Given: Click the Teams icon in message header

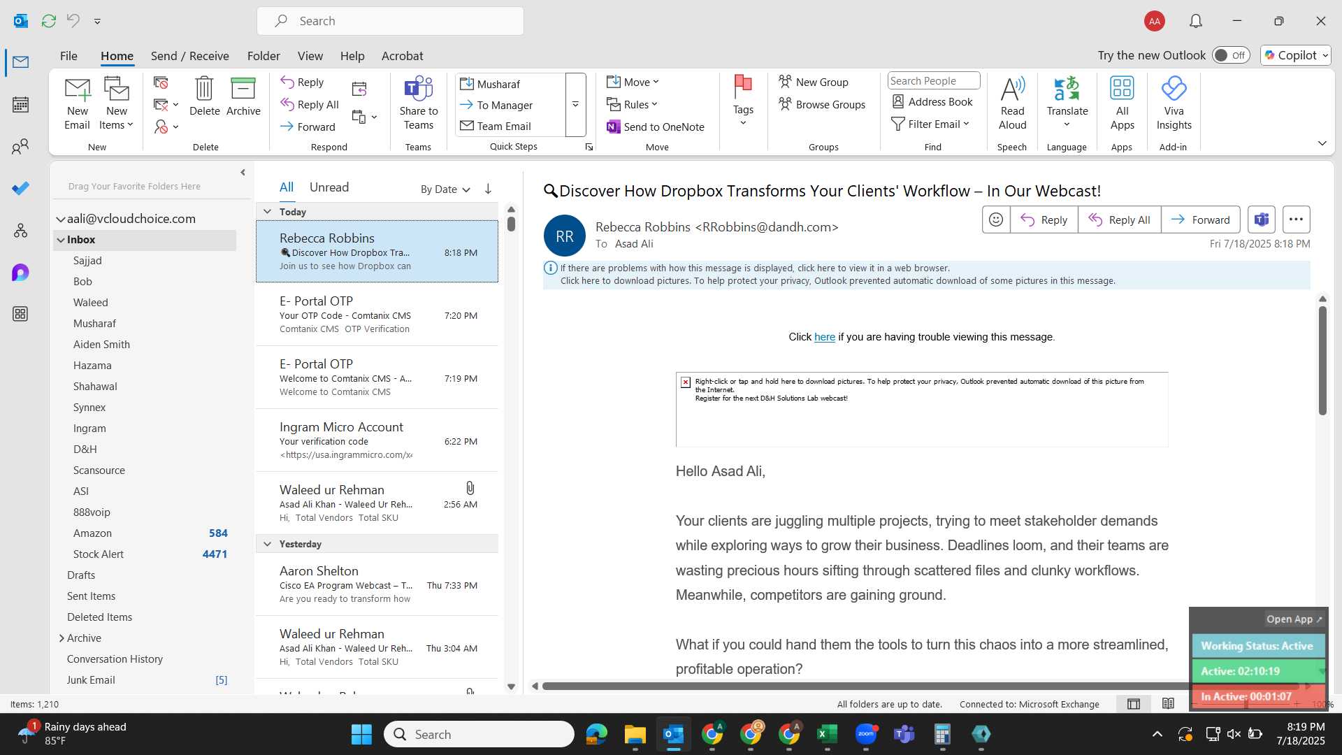Looking at the screenshot, I should coord(1261,220).
